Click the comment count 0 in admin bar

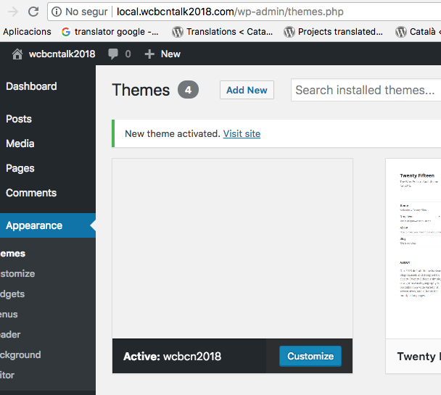(x=128, y=54)
